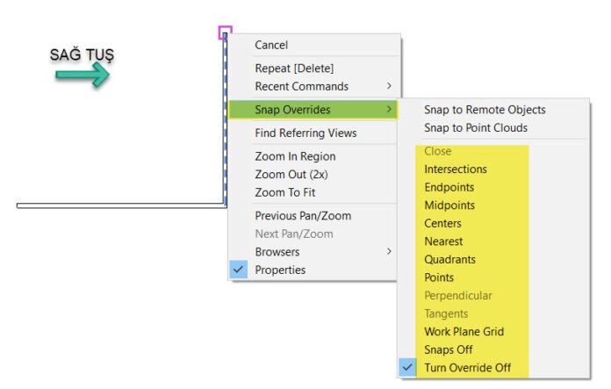
Task: Toggle Turn Override Off checkmark
Action: tap(407, 367)
